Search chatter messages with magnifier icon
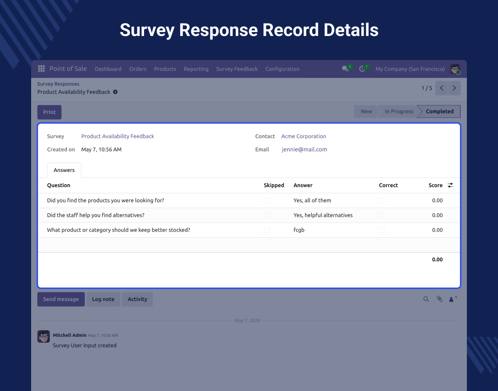 coord(426,299)
